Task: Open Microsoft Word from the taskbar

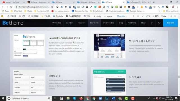Action: coord(113,98)
